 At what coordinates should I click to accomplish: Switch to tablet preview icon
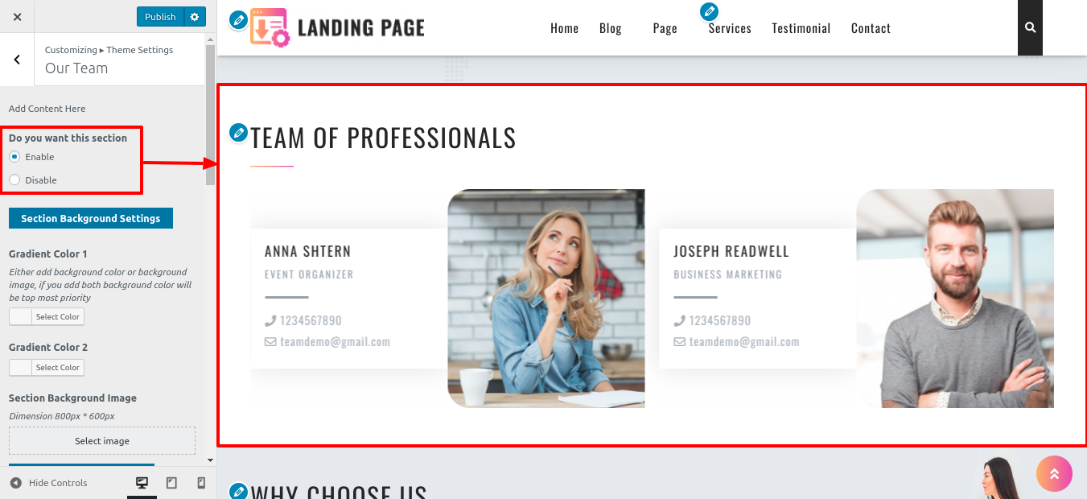coord(171,483)
